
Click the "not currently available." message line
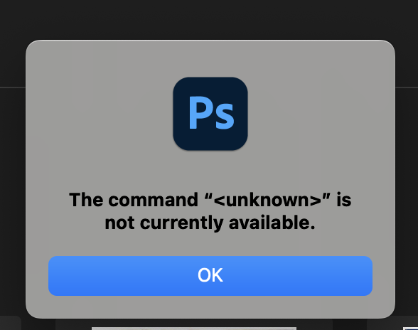pyautogui.click(x=210, y=223)
